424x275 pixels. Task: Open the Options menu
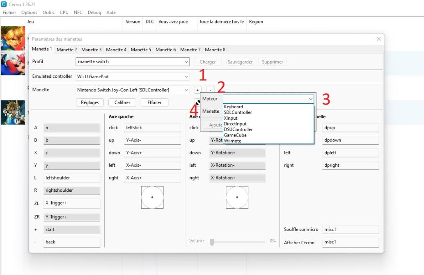[29, 13]
